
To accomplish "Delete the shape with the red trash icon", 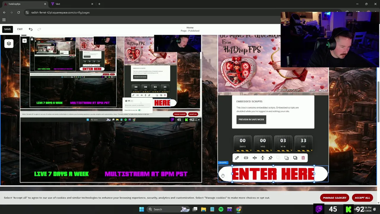I will pyautogui.click(x=303, y=158).
